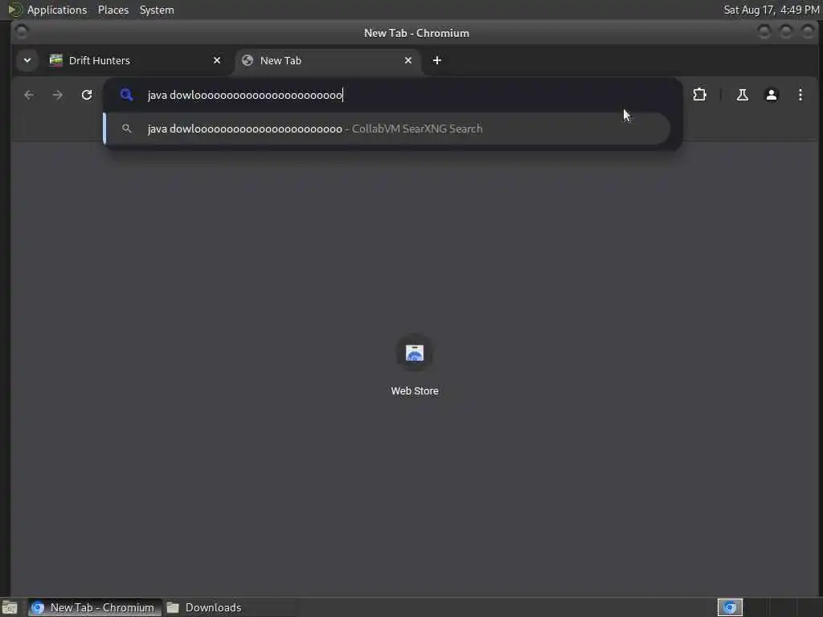Click the browser back arrow
The width and height of the screenshot is (823, 617).
point(29,95)
